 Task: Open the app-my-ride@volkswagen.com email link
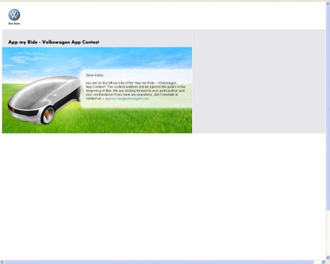point(127,98)
